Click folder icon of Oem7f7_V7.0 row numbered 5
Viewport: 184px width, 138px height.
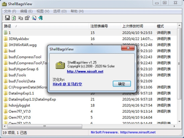(x=6, y=117)
